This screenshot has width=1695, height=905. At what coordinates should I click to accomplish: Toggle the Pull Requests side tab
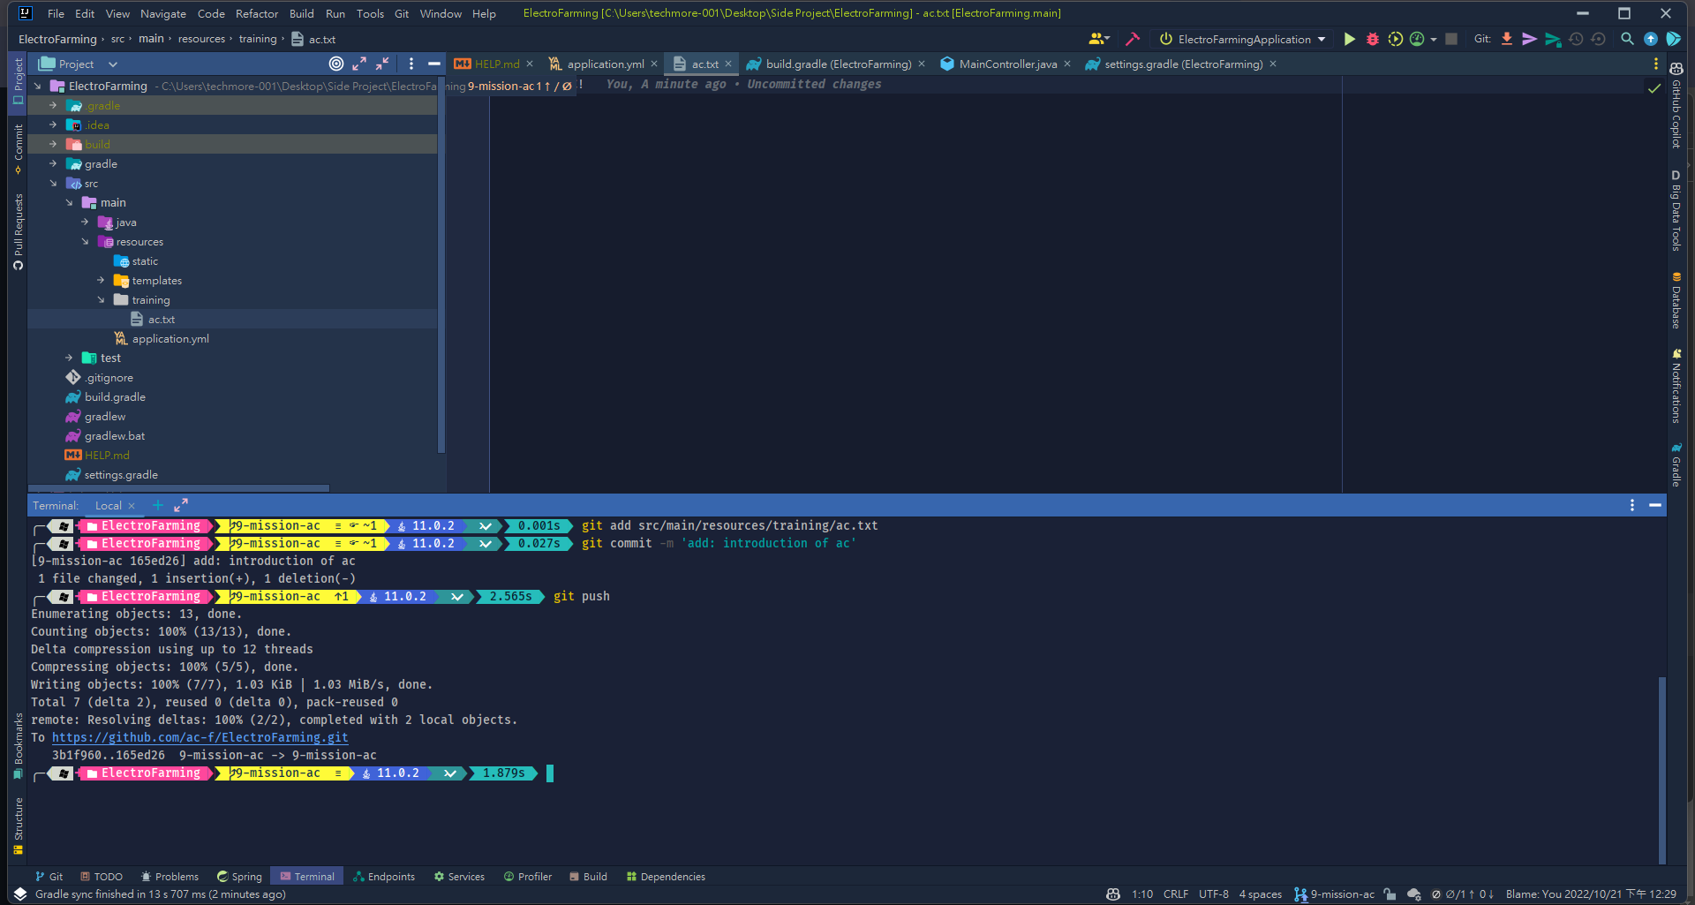tap(18, 232)
